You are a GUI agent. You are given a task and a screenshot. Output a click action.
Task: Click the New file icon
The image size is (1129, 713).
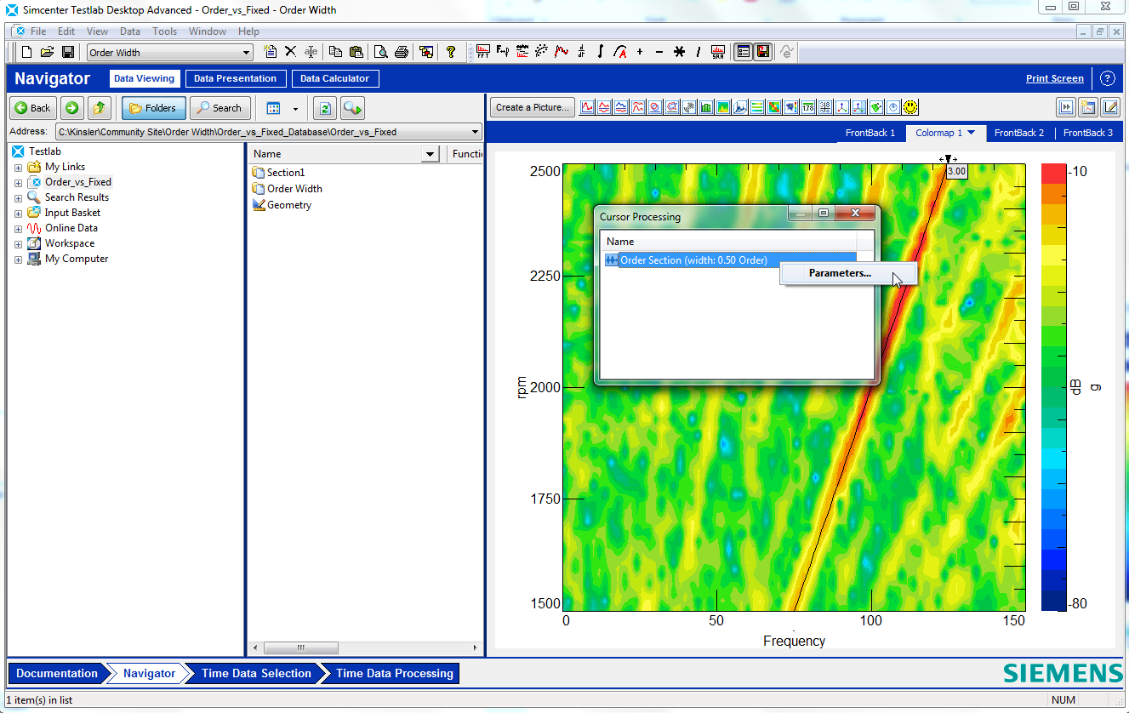point(26,52)
